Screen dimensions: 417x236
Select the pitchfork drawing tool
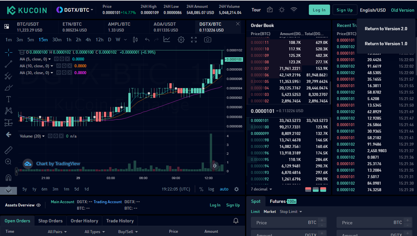pos(9,76)
